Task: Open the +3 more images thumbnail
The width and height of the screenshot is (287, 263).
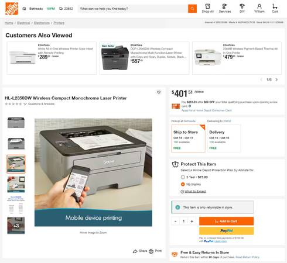Action: click(x=16, y=226)
